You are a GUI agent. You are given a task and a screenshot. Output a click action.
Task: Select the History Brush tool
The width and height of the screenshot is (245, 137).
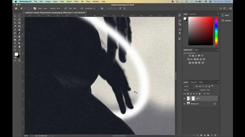click(15, 33)
